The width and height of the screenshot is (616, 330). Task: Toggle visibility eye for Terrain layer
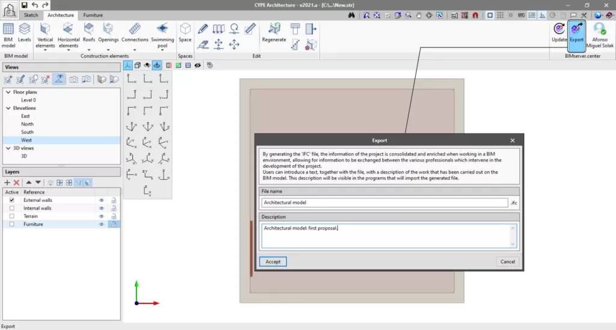coord(102,216)
